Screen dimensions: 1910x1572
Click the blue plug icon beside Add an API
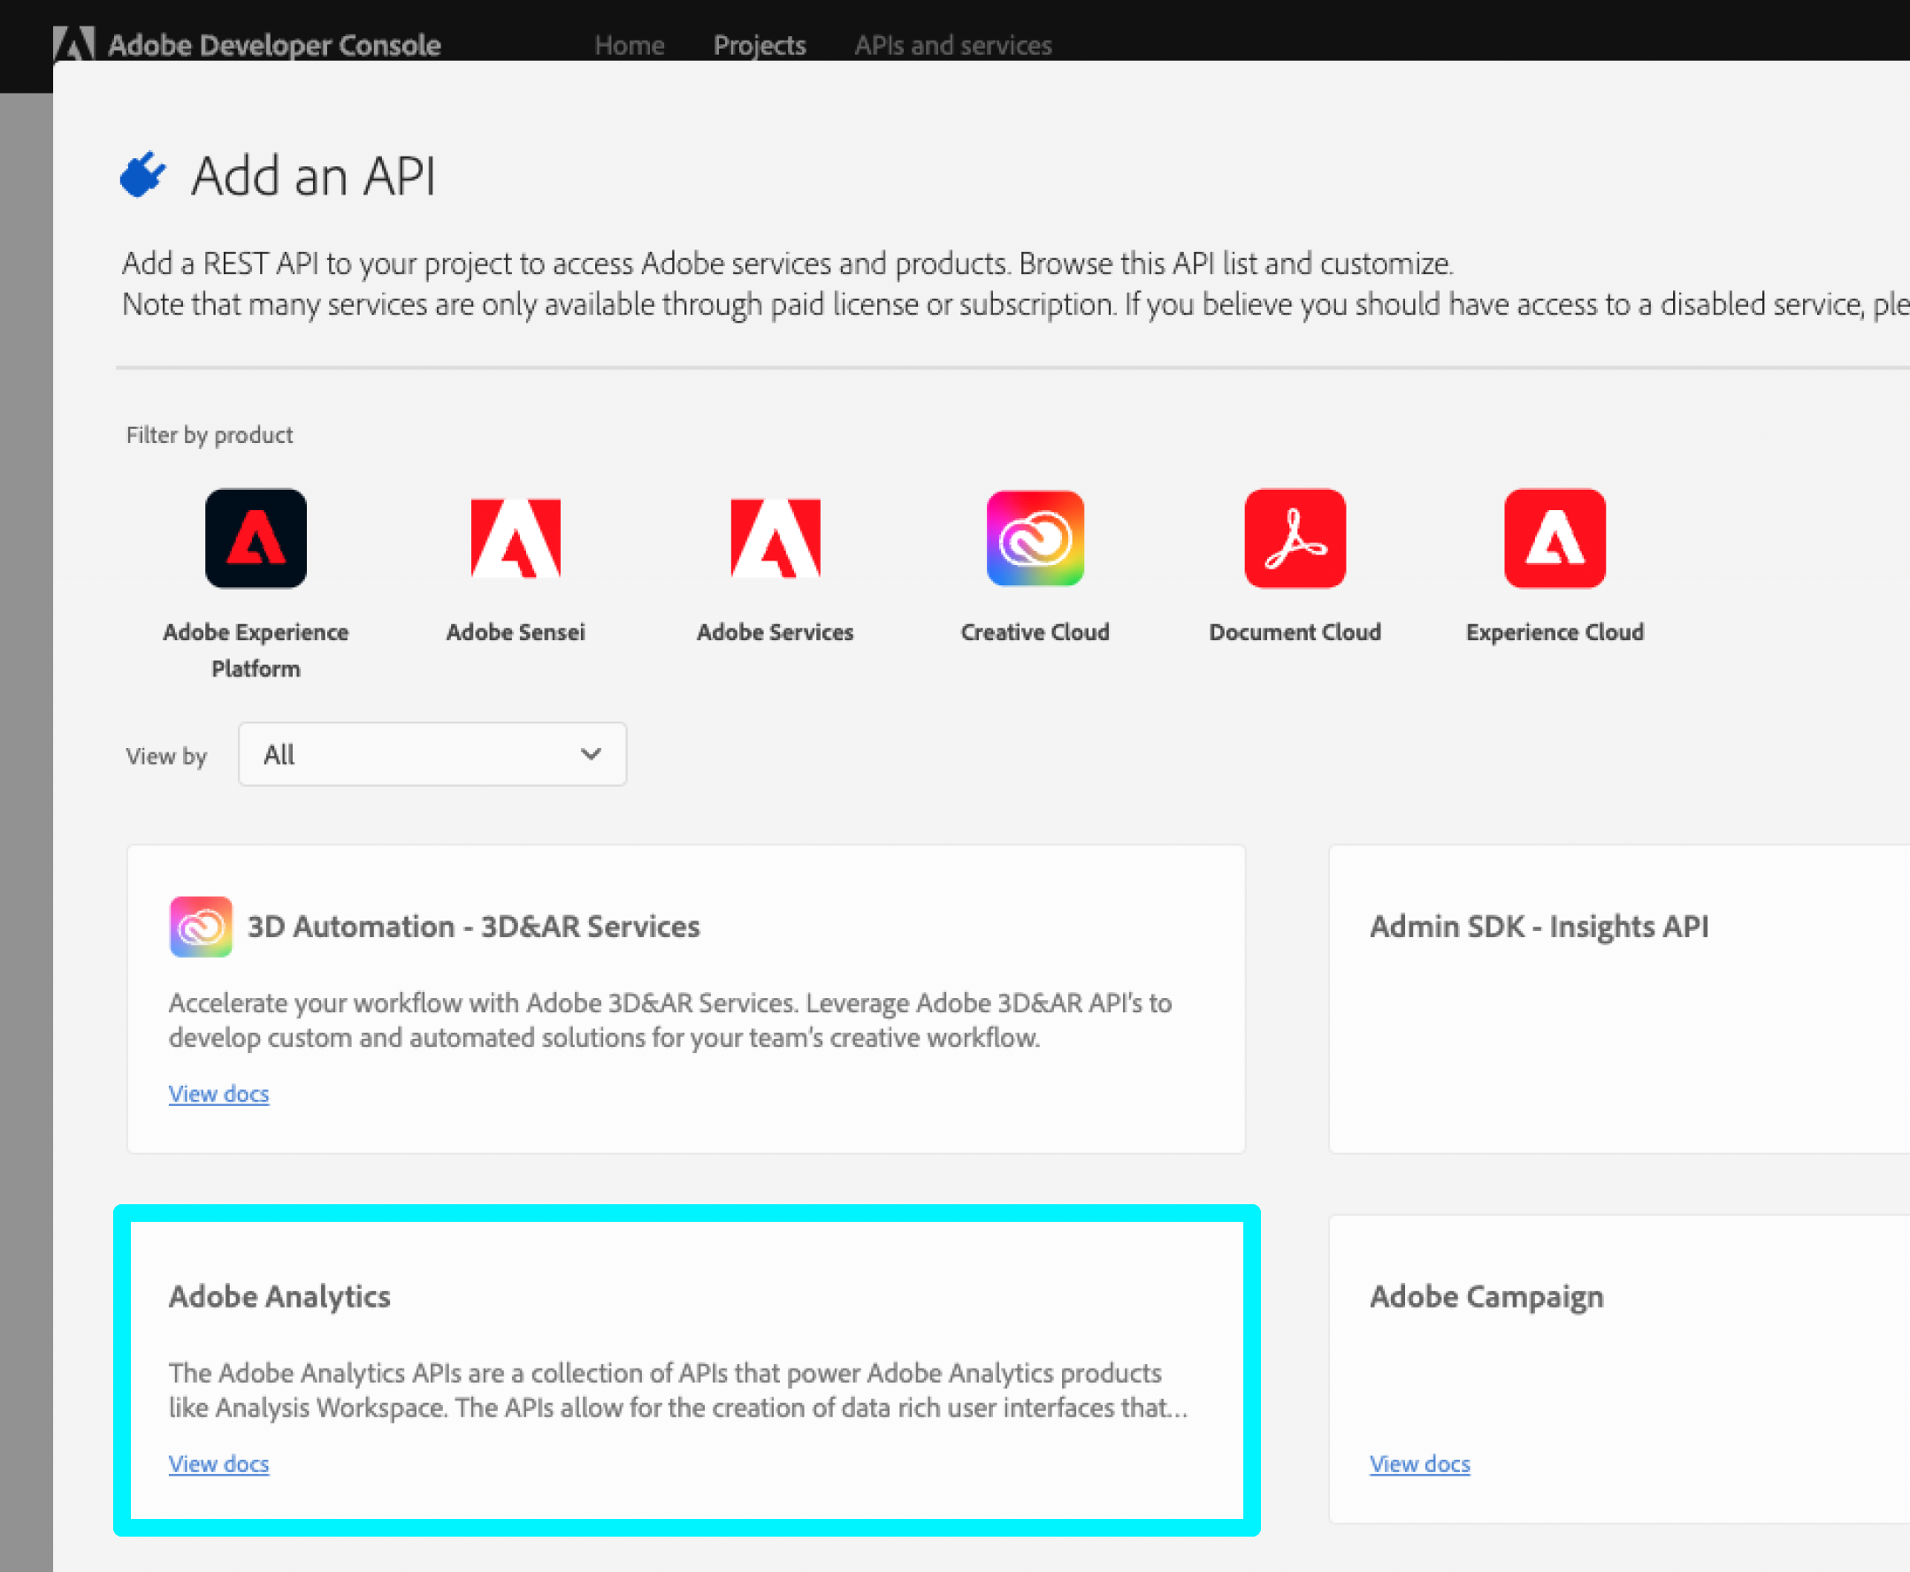coord(142,175)
